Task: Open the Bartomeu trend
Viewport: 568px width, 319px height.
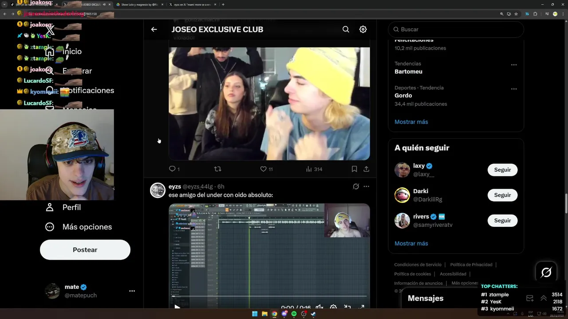Action: tap(408, 71)
